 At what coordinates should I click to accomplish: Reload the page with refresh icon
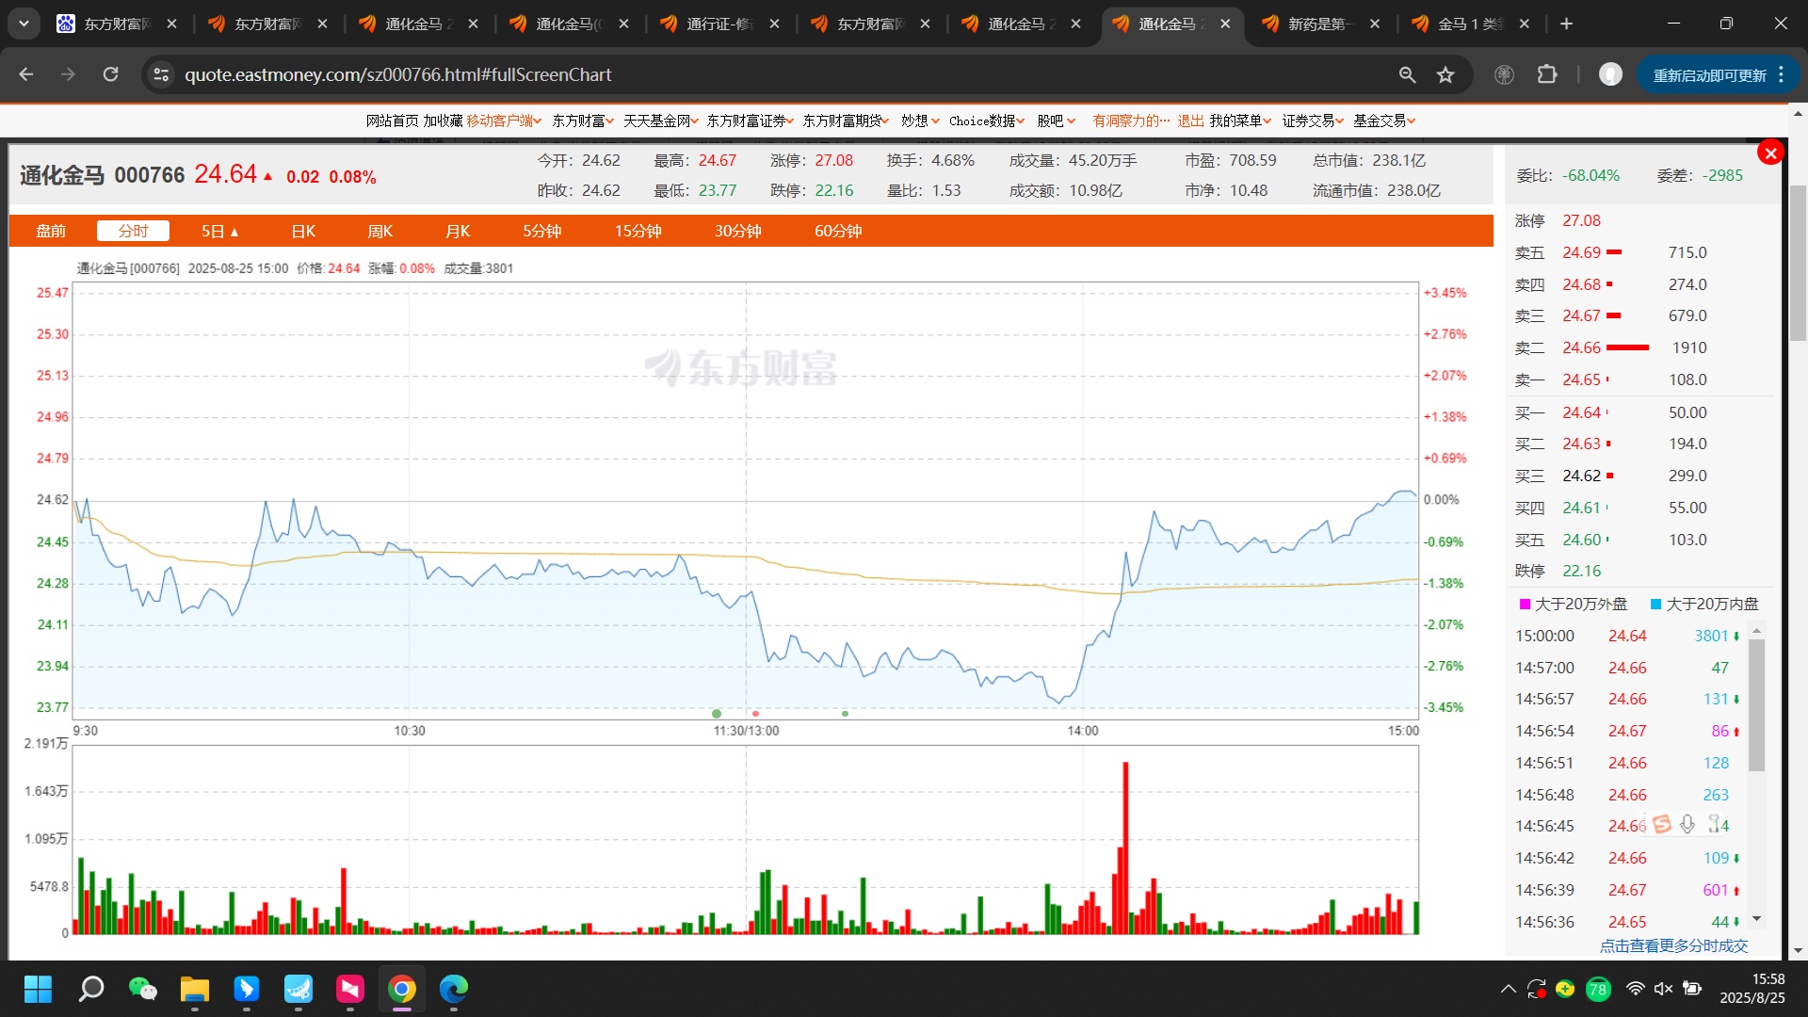pos(110,74)
